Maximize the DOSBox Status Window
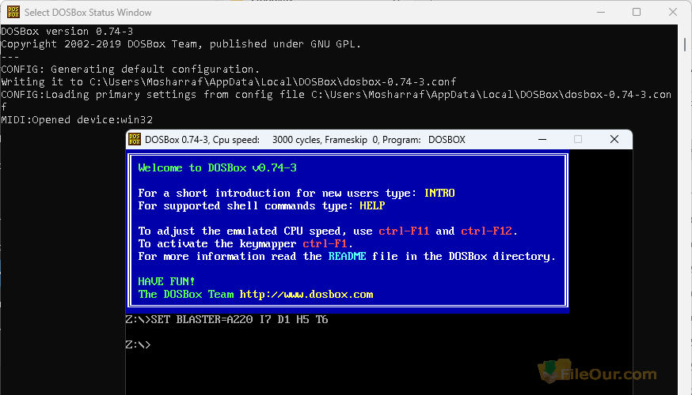Viewport: 692px width, 395px height. click(x=637, y=13)
